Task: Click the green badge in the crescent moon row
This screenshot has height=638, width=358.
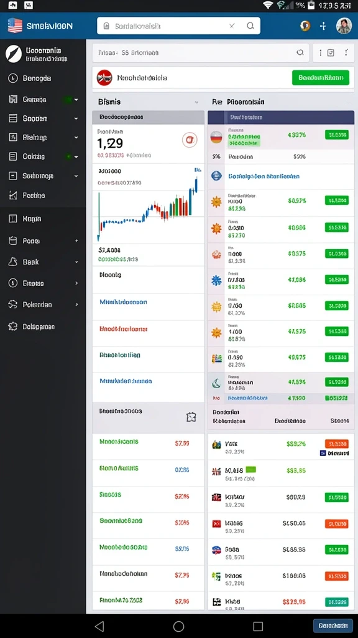Action: point(336,382)
